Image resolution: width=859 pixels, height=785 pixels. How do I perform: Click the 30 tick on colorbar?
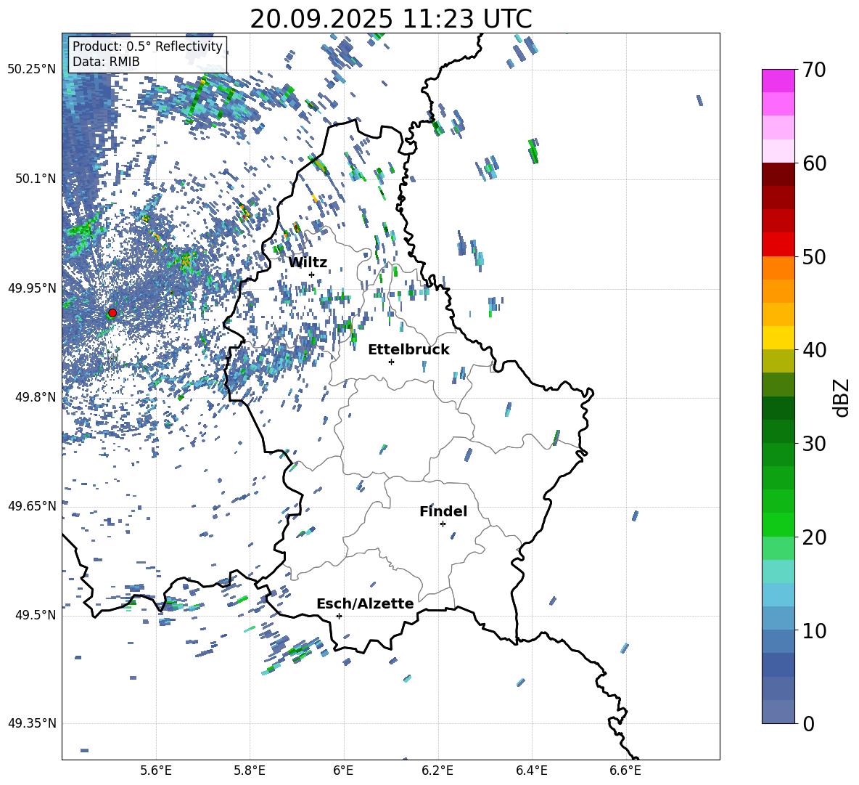[x=814, y=443]
